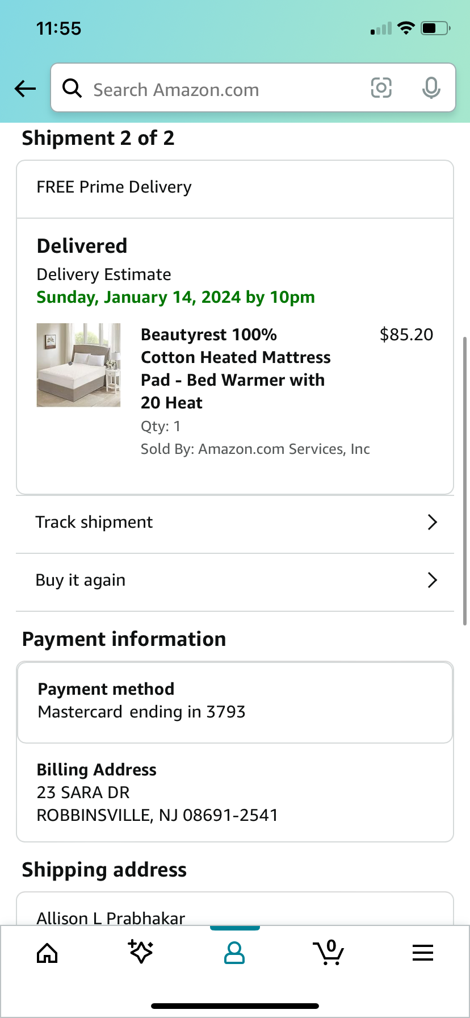
Task: Open the Beautyrest mattress pad thumbnail
Action: point(78,365)
